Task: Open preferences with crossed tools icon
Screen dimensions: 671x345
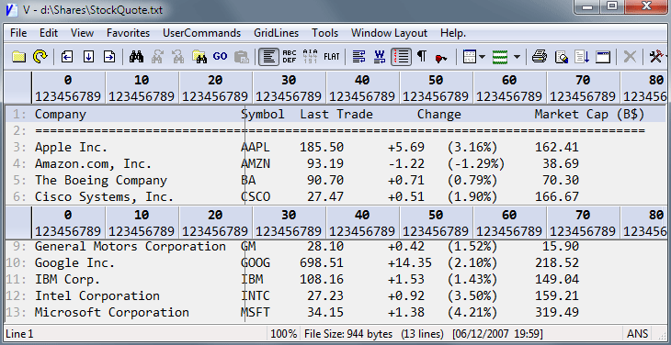Action: 657,57
